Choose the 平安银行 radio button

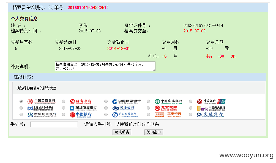coord(148,115)
